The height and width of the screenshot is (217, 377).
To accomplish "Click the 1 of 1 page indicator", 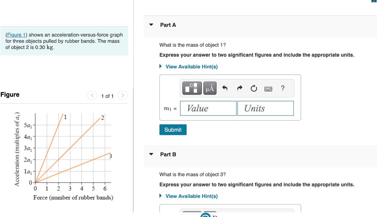I will (107, 96).
